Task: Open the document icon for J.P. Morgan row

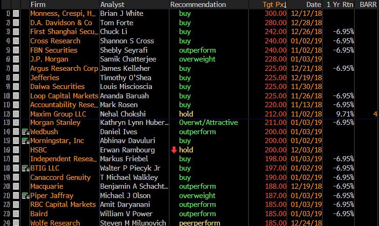Action: click(x=16, y=59)
